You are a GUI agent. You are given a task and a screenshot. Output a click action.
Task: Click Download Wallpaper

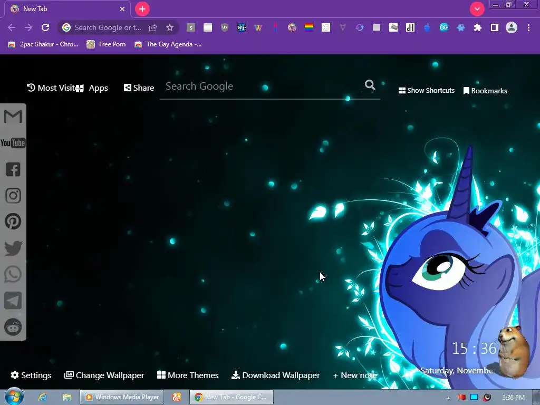point(275,375)
